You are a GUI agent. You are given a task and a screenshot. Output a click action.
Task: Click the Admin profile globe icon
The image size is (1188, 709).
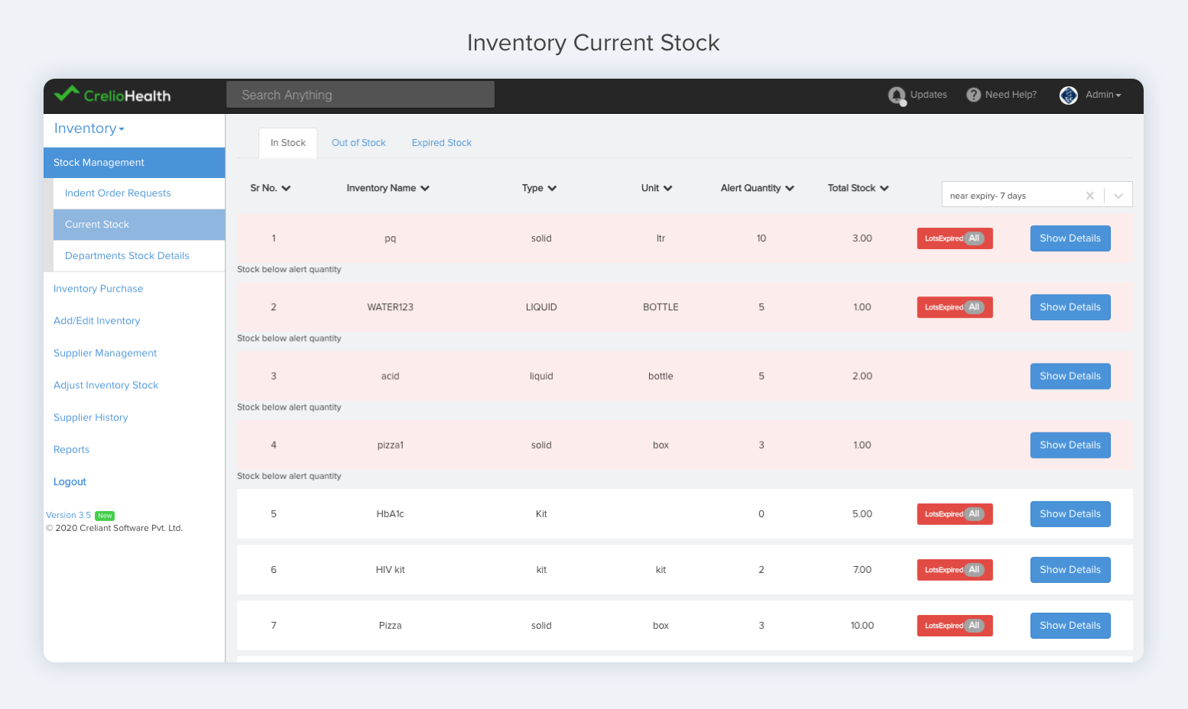1068,95
